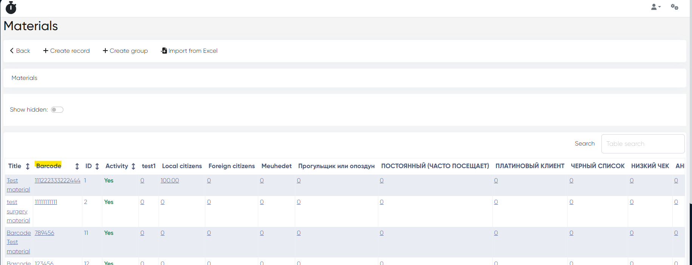692x265 pixels.
Task: Open the user account menu
Action: click(x=655, y=7)
